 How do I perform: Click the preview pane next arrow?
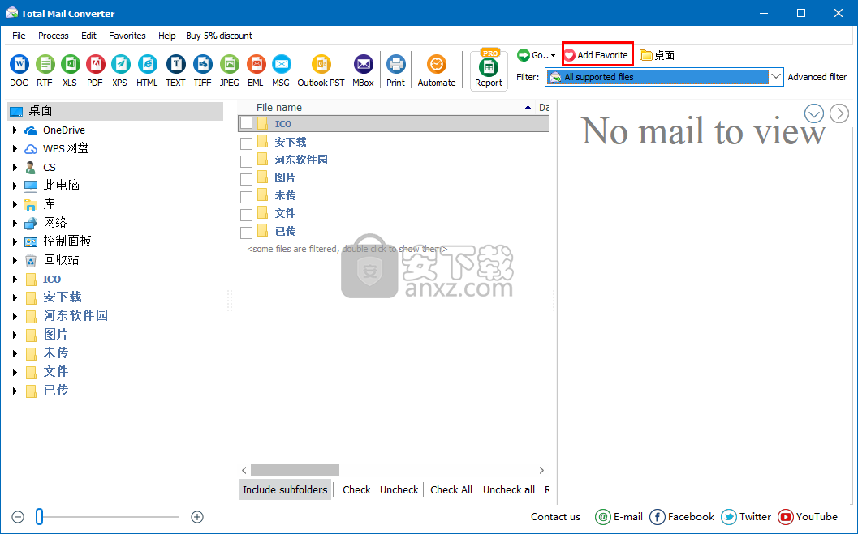point(839,113)
